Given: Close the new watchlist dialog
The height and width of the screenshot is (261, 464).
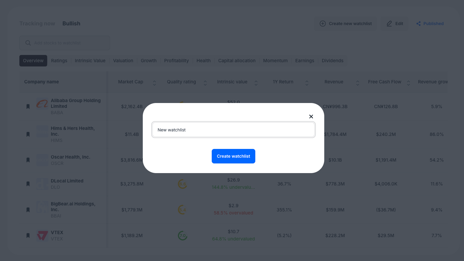Looking at the screenshot, I should (x=311, y=117).
